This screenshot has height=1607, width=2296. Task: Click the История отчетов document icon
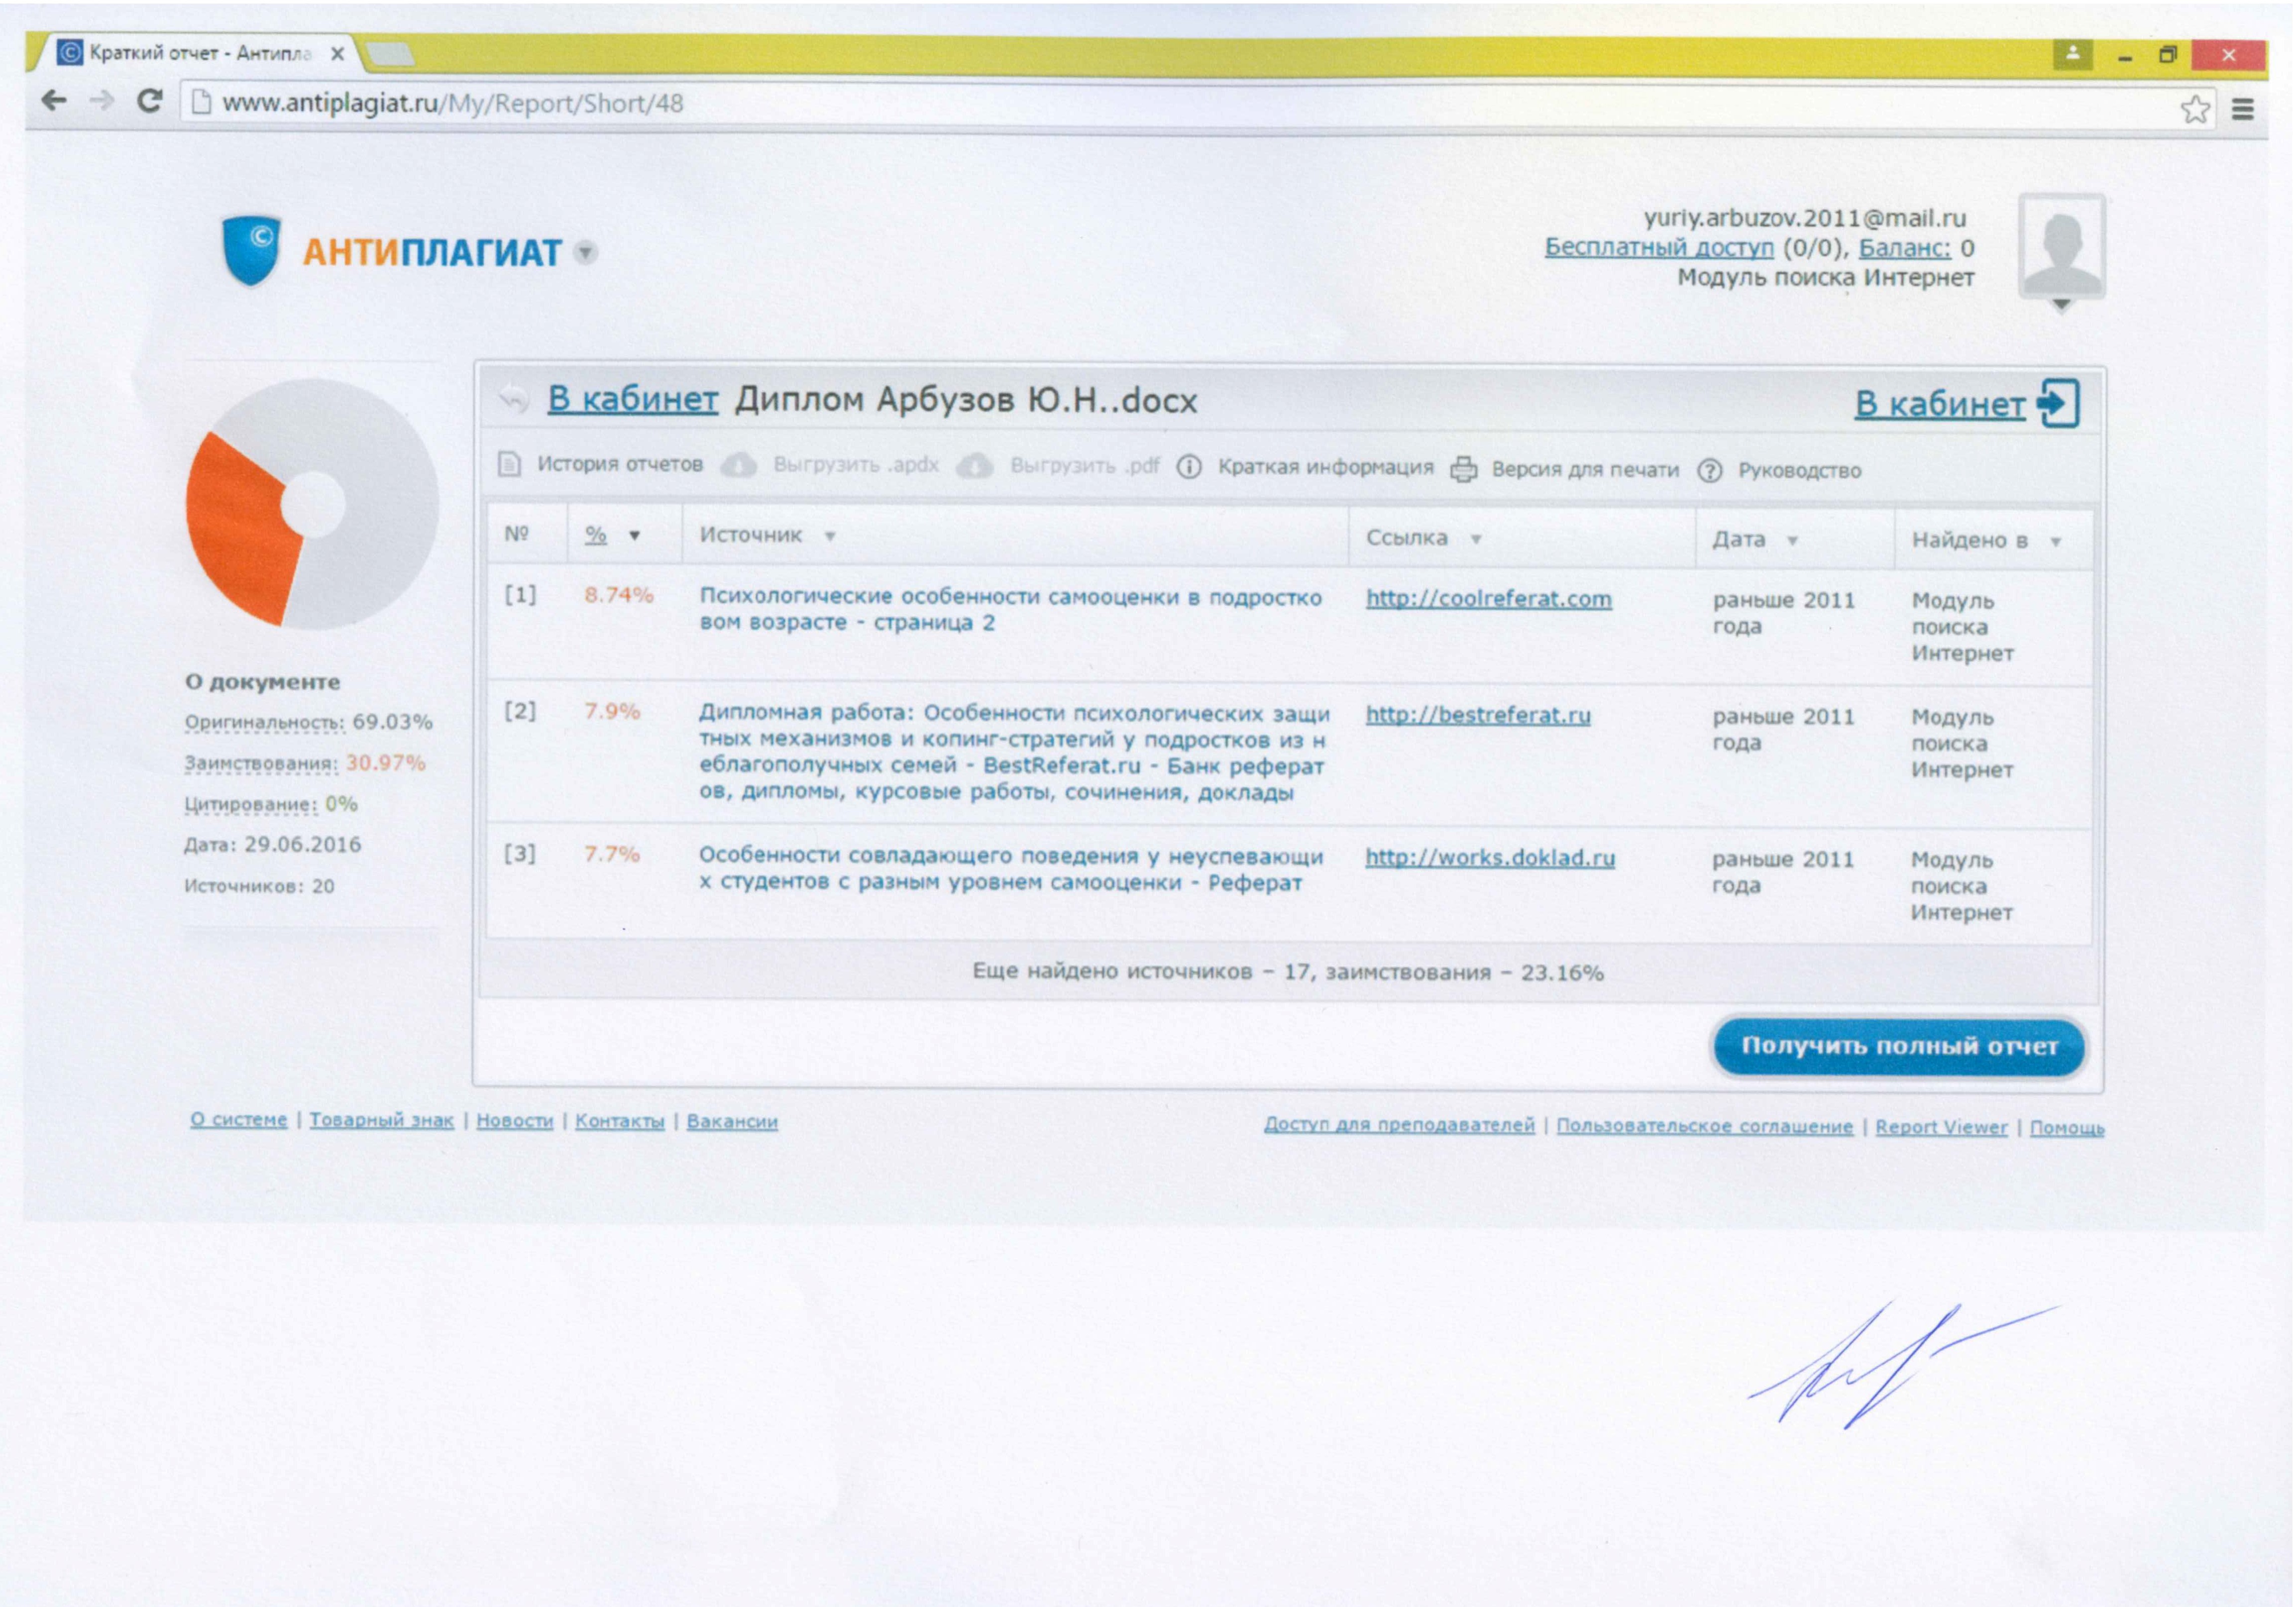pos(510,464)
